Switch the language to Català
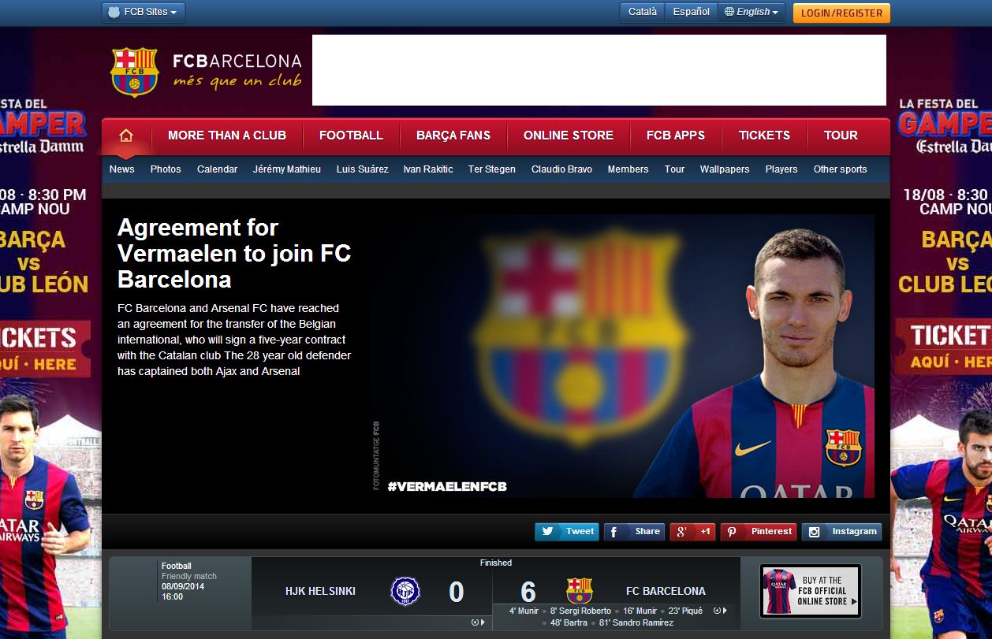992x639 pixels. point(643,12)
